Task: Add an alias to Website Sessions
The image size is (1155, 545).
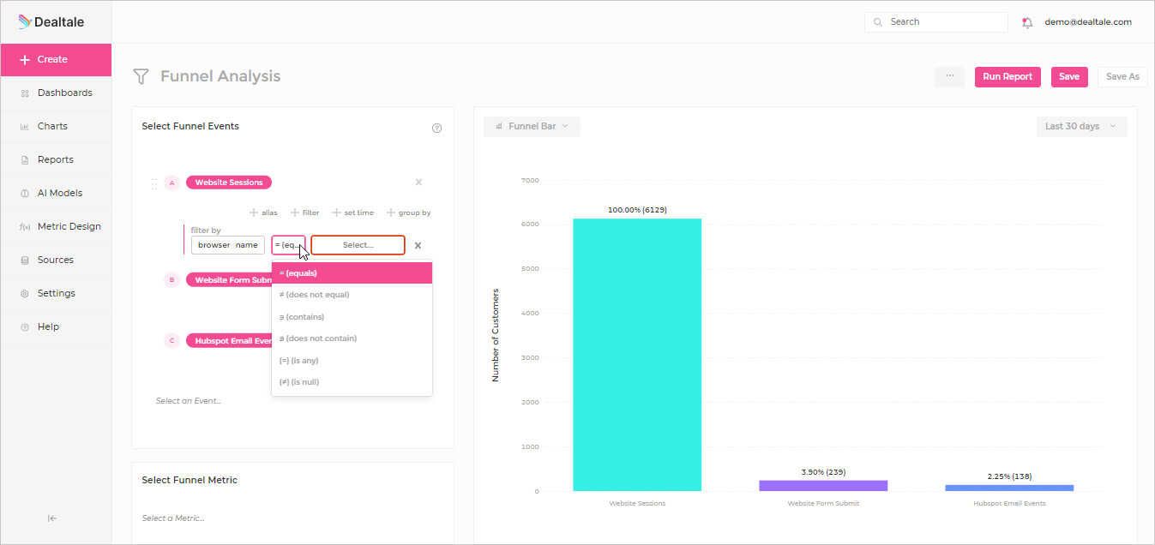Action: pyautogui.click(x=263, y=213)
